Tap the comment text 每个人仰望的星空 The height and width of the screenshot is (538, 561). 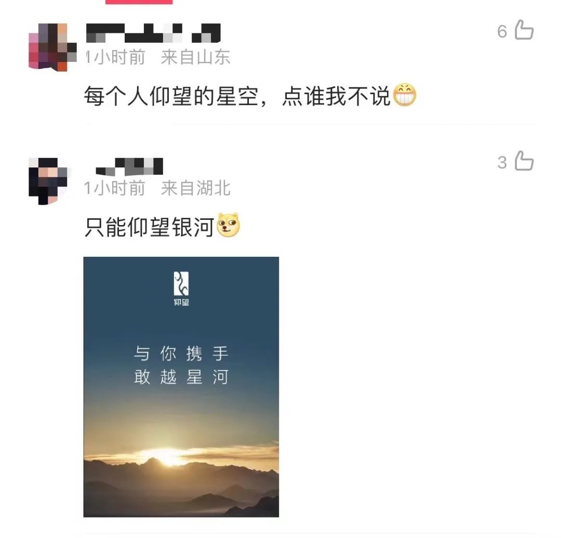point(171,96)
